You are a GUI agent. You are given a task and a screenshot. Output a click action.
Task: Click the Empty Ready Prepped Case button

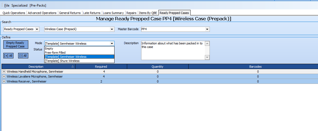(x=16, y=45)
